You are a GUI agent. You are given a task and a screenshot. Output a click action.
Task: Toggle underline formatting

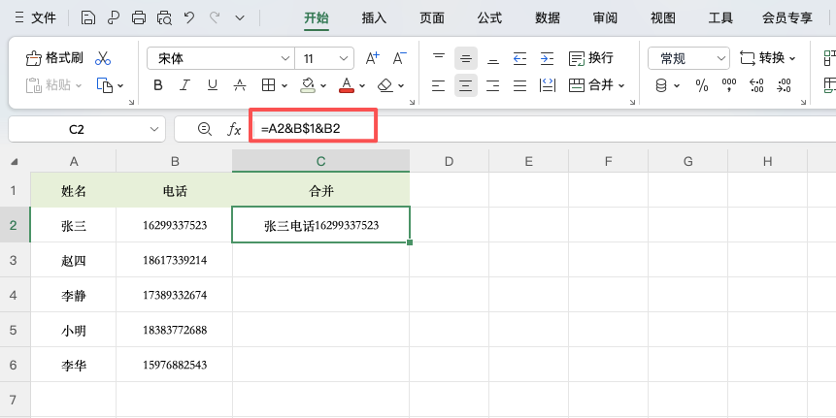(x=213, y=85)
